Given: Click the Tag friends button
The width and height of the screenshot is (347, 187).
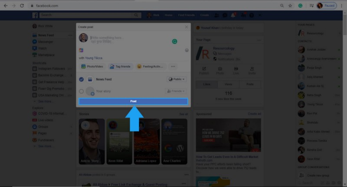Looking at the screenshot, I should [x=120, y=67].
